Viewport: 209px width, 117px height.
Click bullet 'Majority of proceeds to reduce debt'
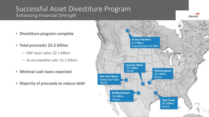(52, 83)
